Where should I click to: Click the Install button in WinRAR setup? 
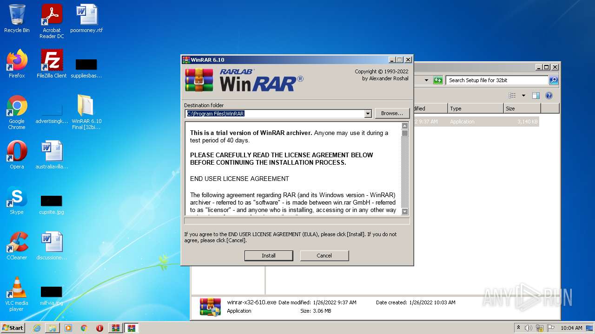click(x=269, y=256)
